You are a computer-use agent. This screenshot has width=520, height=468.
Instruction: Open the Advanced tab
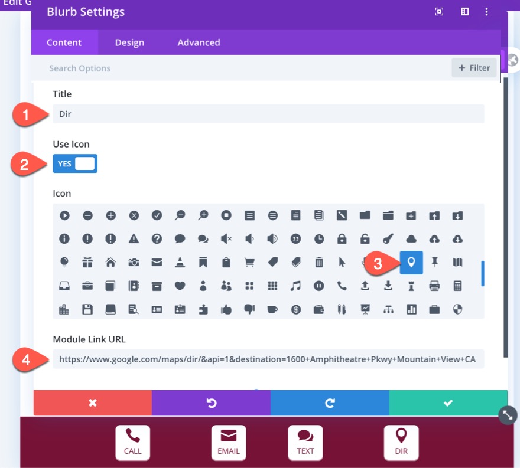pyautogui.click(x=198, y=42)
